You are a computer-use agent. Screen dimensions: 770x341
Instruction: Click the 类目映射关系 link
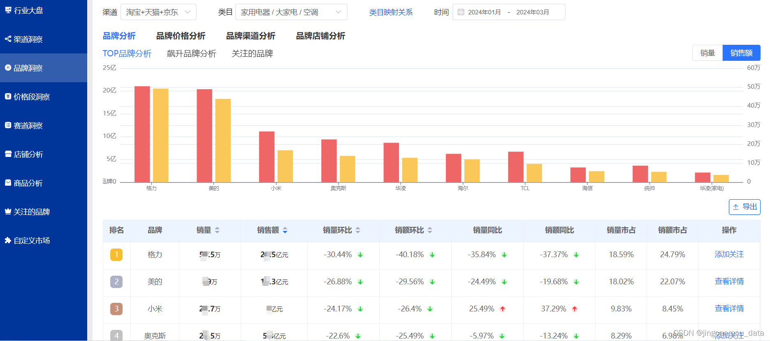pyautogui.click(x=391, y=12)
